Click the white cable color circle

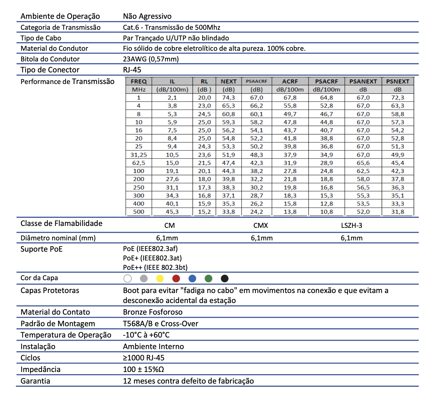128,278
